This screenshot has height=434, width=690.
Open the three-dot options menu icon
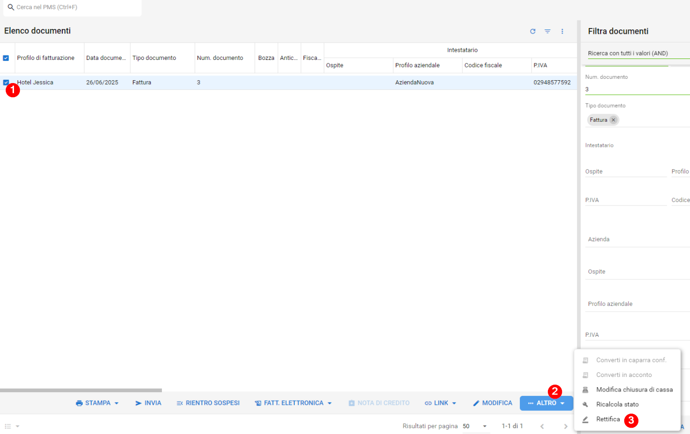tap(562, 31)
